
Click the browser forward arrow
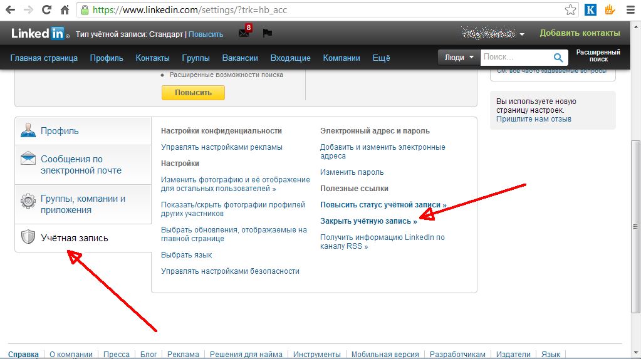click(x=28, y=10)
